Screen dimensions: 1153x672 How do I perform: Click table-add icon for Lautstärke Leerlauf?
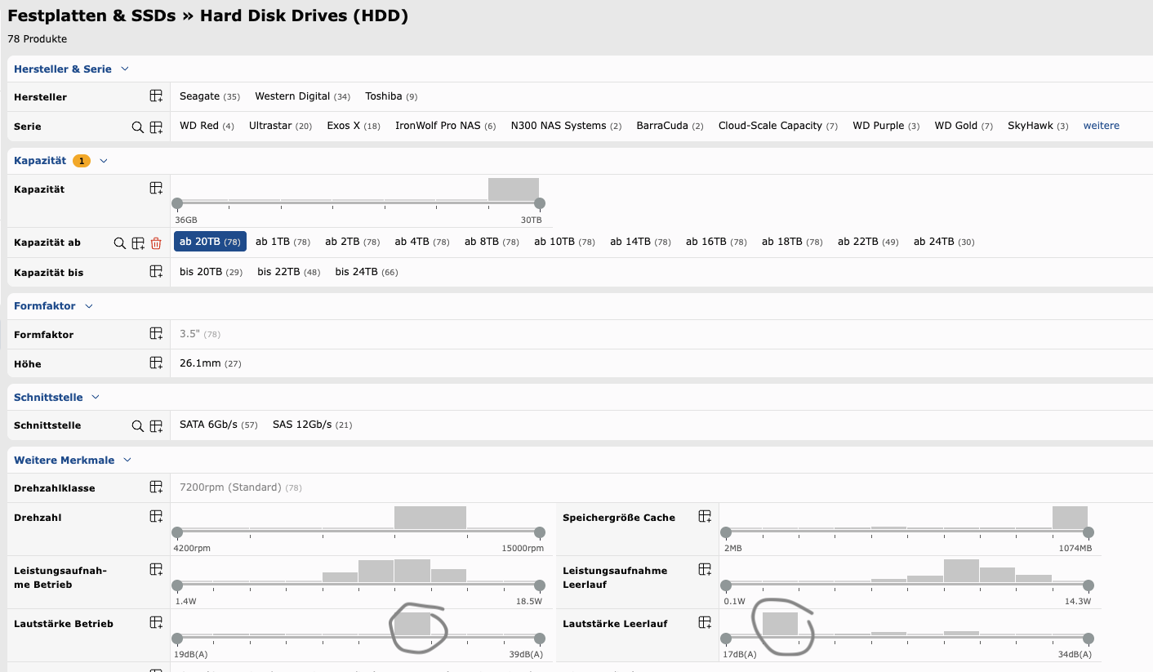tap(705, 623)
